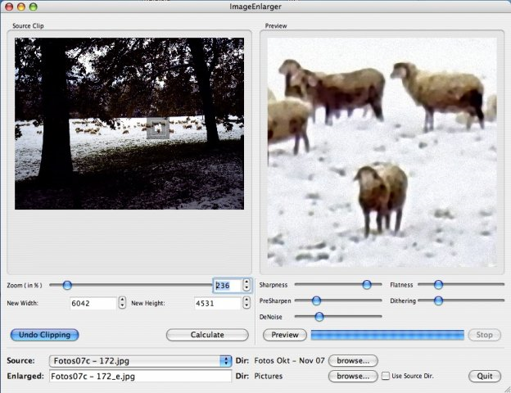Image resolution: width=511 pixels, height=393 pixels.
Task: Quit the ImageEnlarger application
Action: pyautogui.click(x=484, y=377)
